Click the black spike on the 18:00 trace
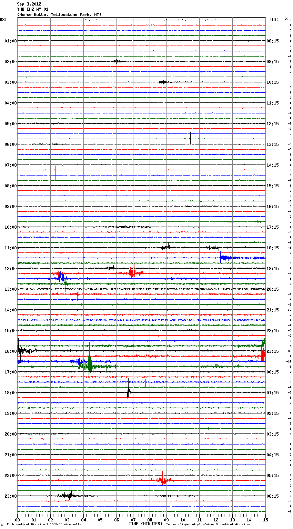 coord(128,392)
